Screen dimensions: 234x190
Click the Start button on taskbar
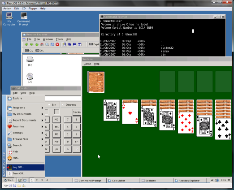(x=9, y=180)
